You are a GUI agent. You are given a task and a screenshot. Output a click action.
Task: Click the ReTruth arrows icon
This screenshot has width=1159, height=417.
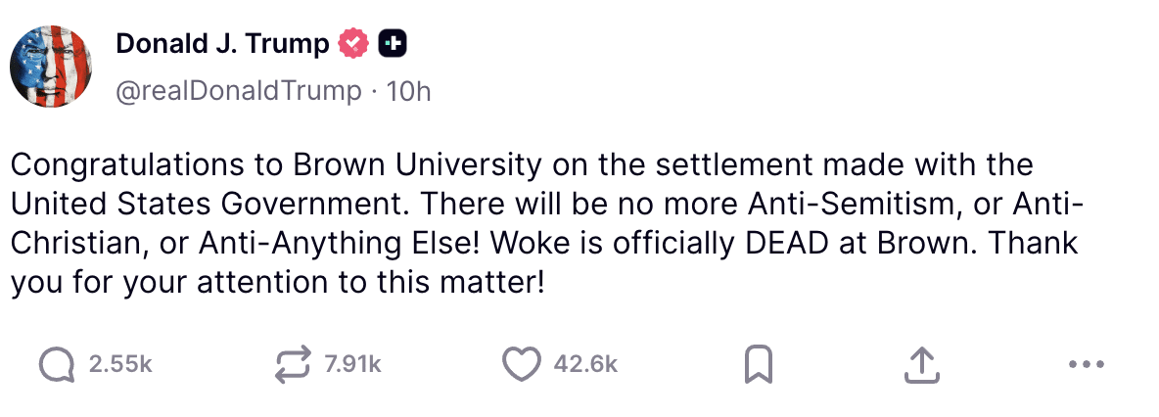(293, 364)
